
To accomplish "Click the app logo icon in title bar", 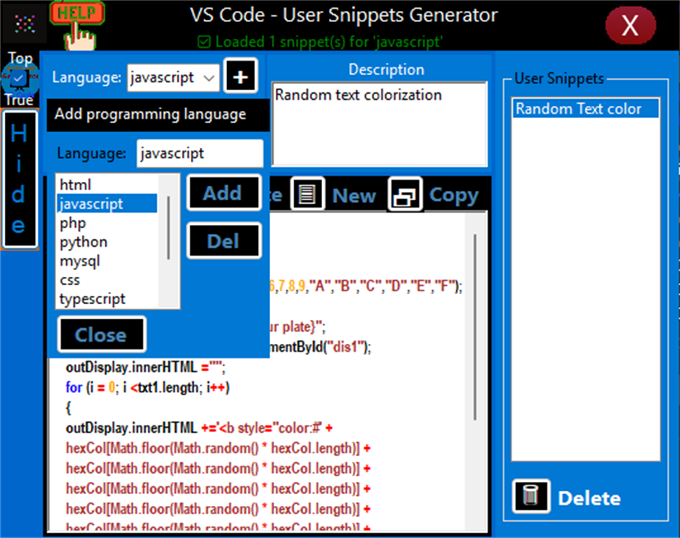I will click(25, 23).
